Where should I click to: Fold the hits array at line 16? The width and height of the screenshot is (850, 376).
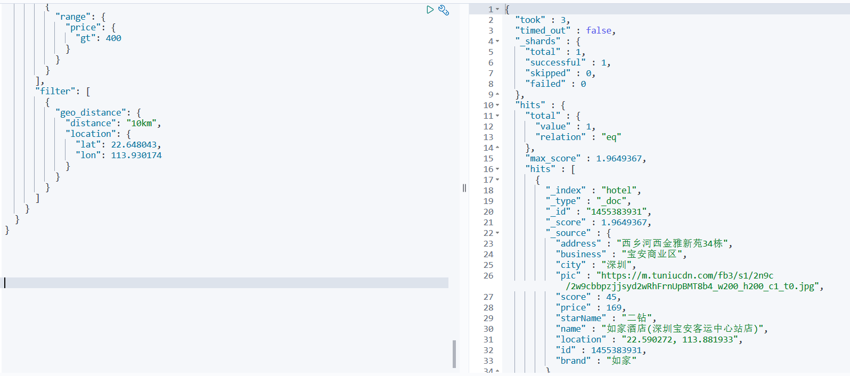[x=497, y=169]
